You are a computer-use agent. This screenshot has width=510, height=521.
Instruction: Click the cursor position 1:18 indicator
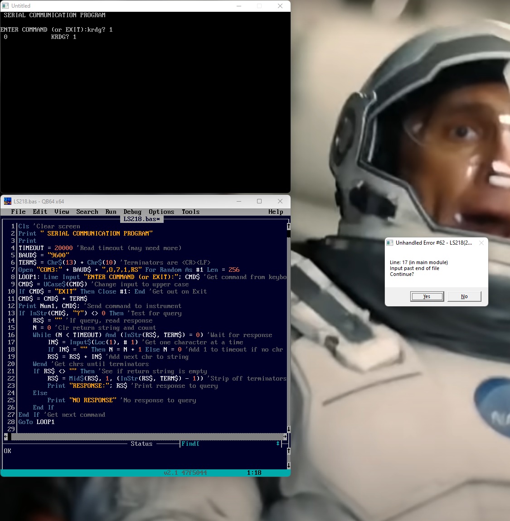[254, 473]
